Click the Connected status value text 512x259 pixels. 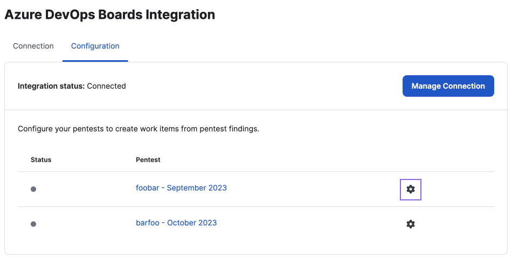pyautogui.click(x=106, y=86)
